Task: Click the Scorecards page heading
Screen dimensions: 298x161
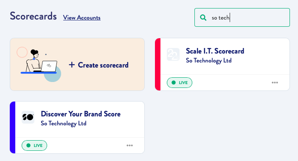Action: 33,16
